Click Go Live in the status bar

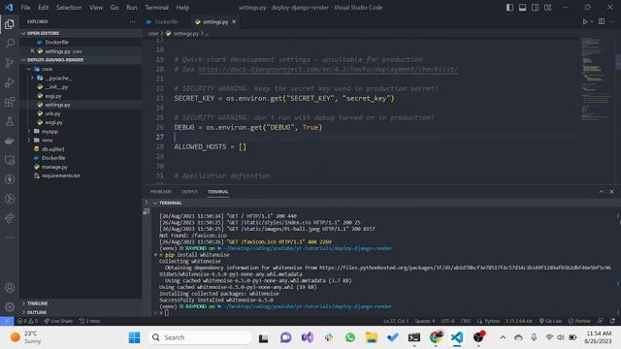[550, 321]
